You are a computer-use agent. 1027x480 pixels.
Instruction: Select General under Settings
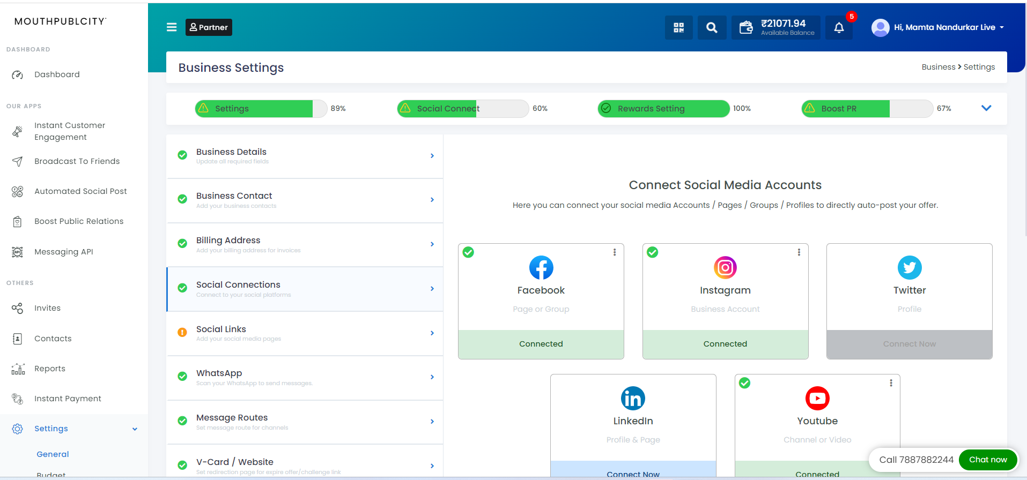pos(53,454)
